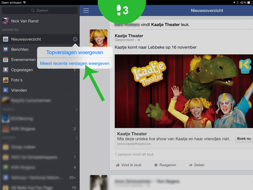Click the Zoeken search field
Screen dimensions: 253x190
pyautogui.click(x=40, y=10)
